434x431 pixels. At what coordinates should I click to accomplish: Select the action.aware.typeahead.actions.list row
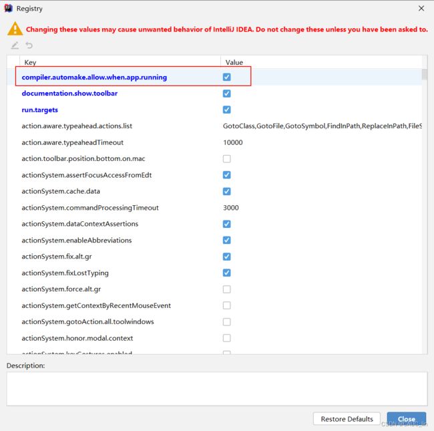(214, 126)
